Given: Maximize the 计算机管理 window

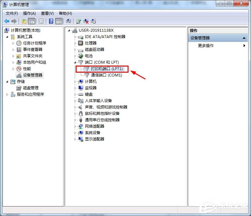Looking at the screenshot, I should pos(229,3).
